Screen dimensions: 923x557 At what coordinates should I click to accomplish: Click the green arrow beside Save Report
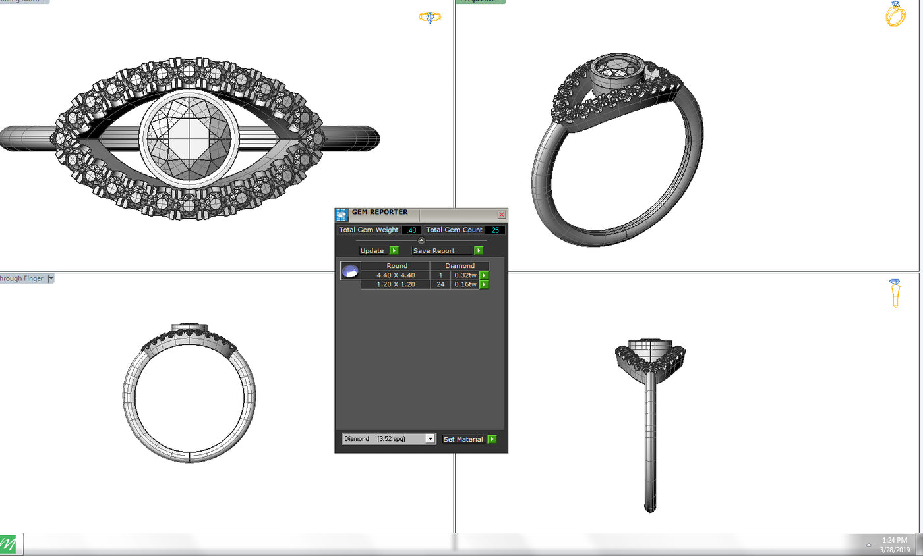point(479,250)
